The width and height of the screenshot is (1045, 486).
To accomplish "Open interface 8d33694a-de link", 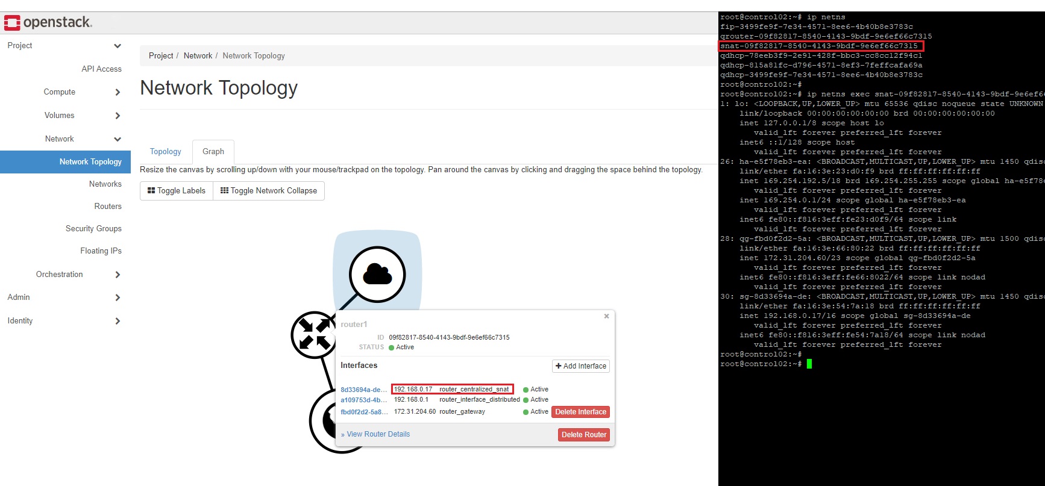I will (x=364, y=390).
